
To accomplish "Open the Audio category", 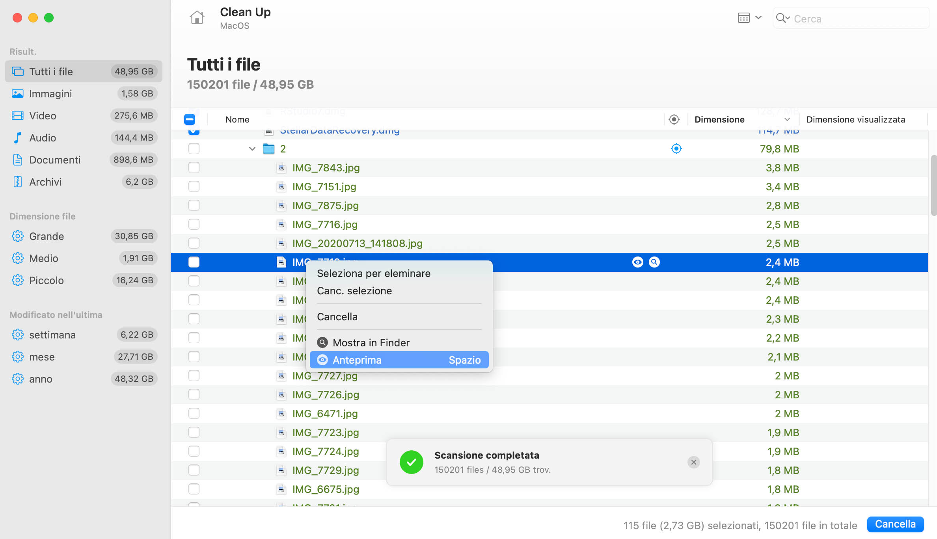I will (84, 138).
